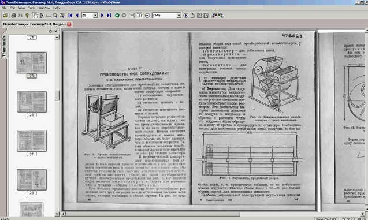Screen dimensions: 368x220
Task: Click the Zoom out minus icon
Action: click(147, 16)
